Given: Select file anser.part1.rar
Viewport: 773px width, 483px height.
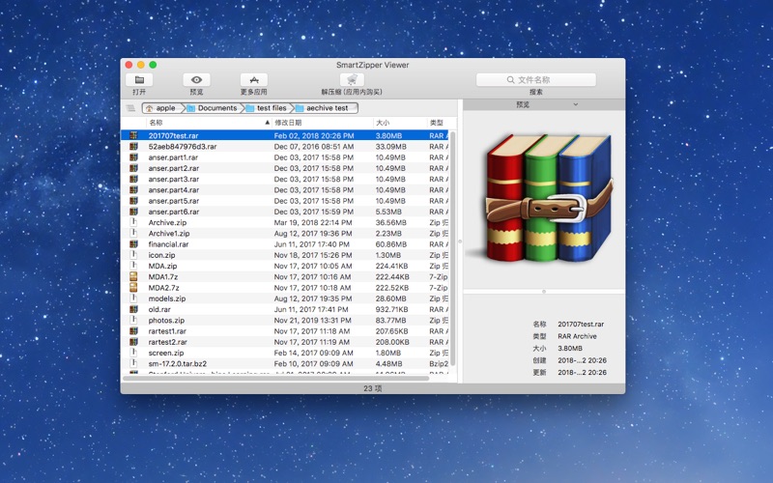Looking at the screenshot, I should (173, 157).
